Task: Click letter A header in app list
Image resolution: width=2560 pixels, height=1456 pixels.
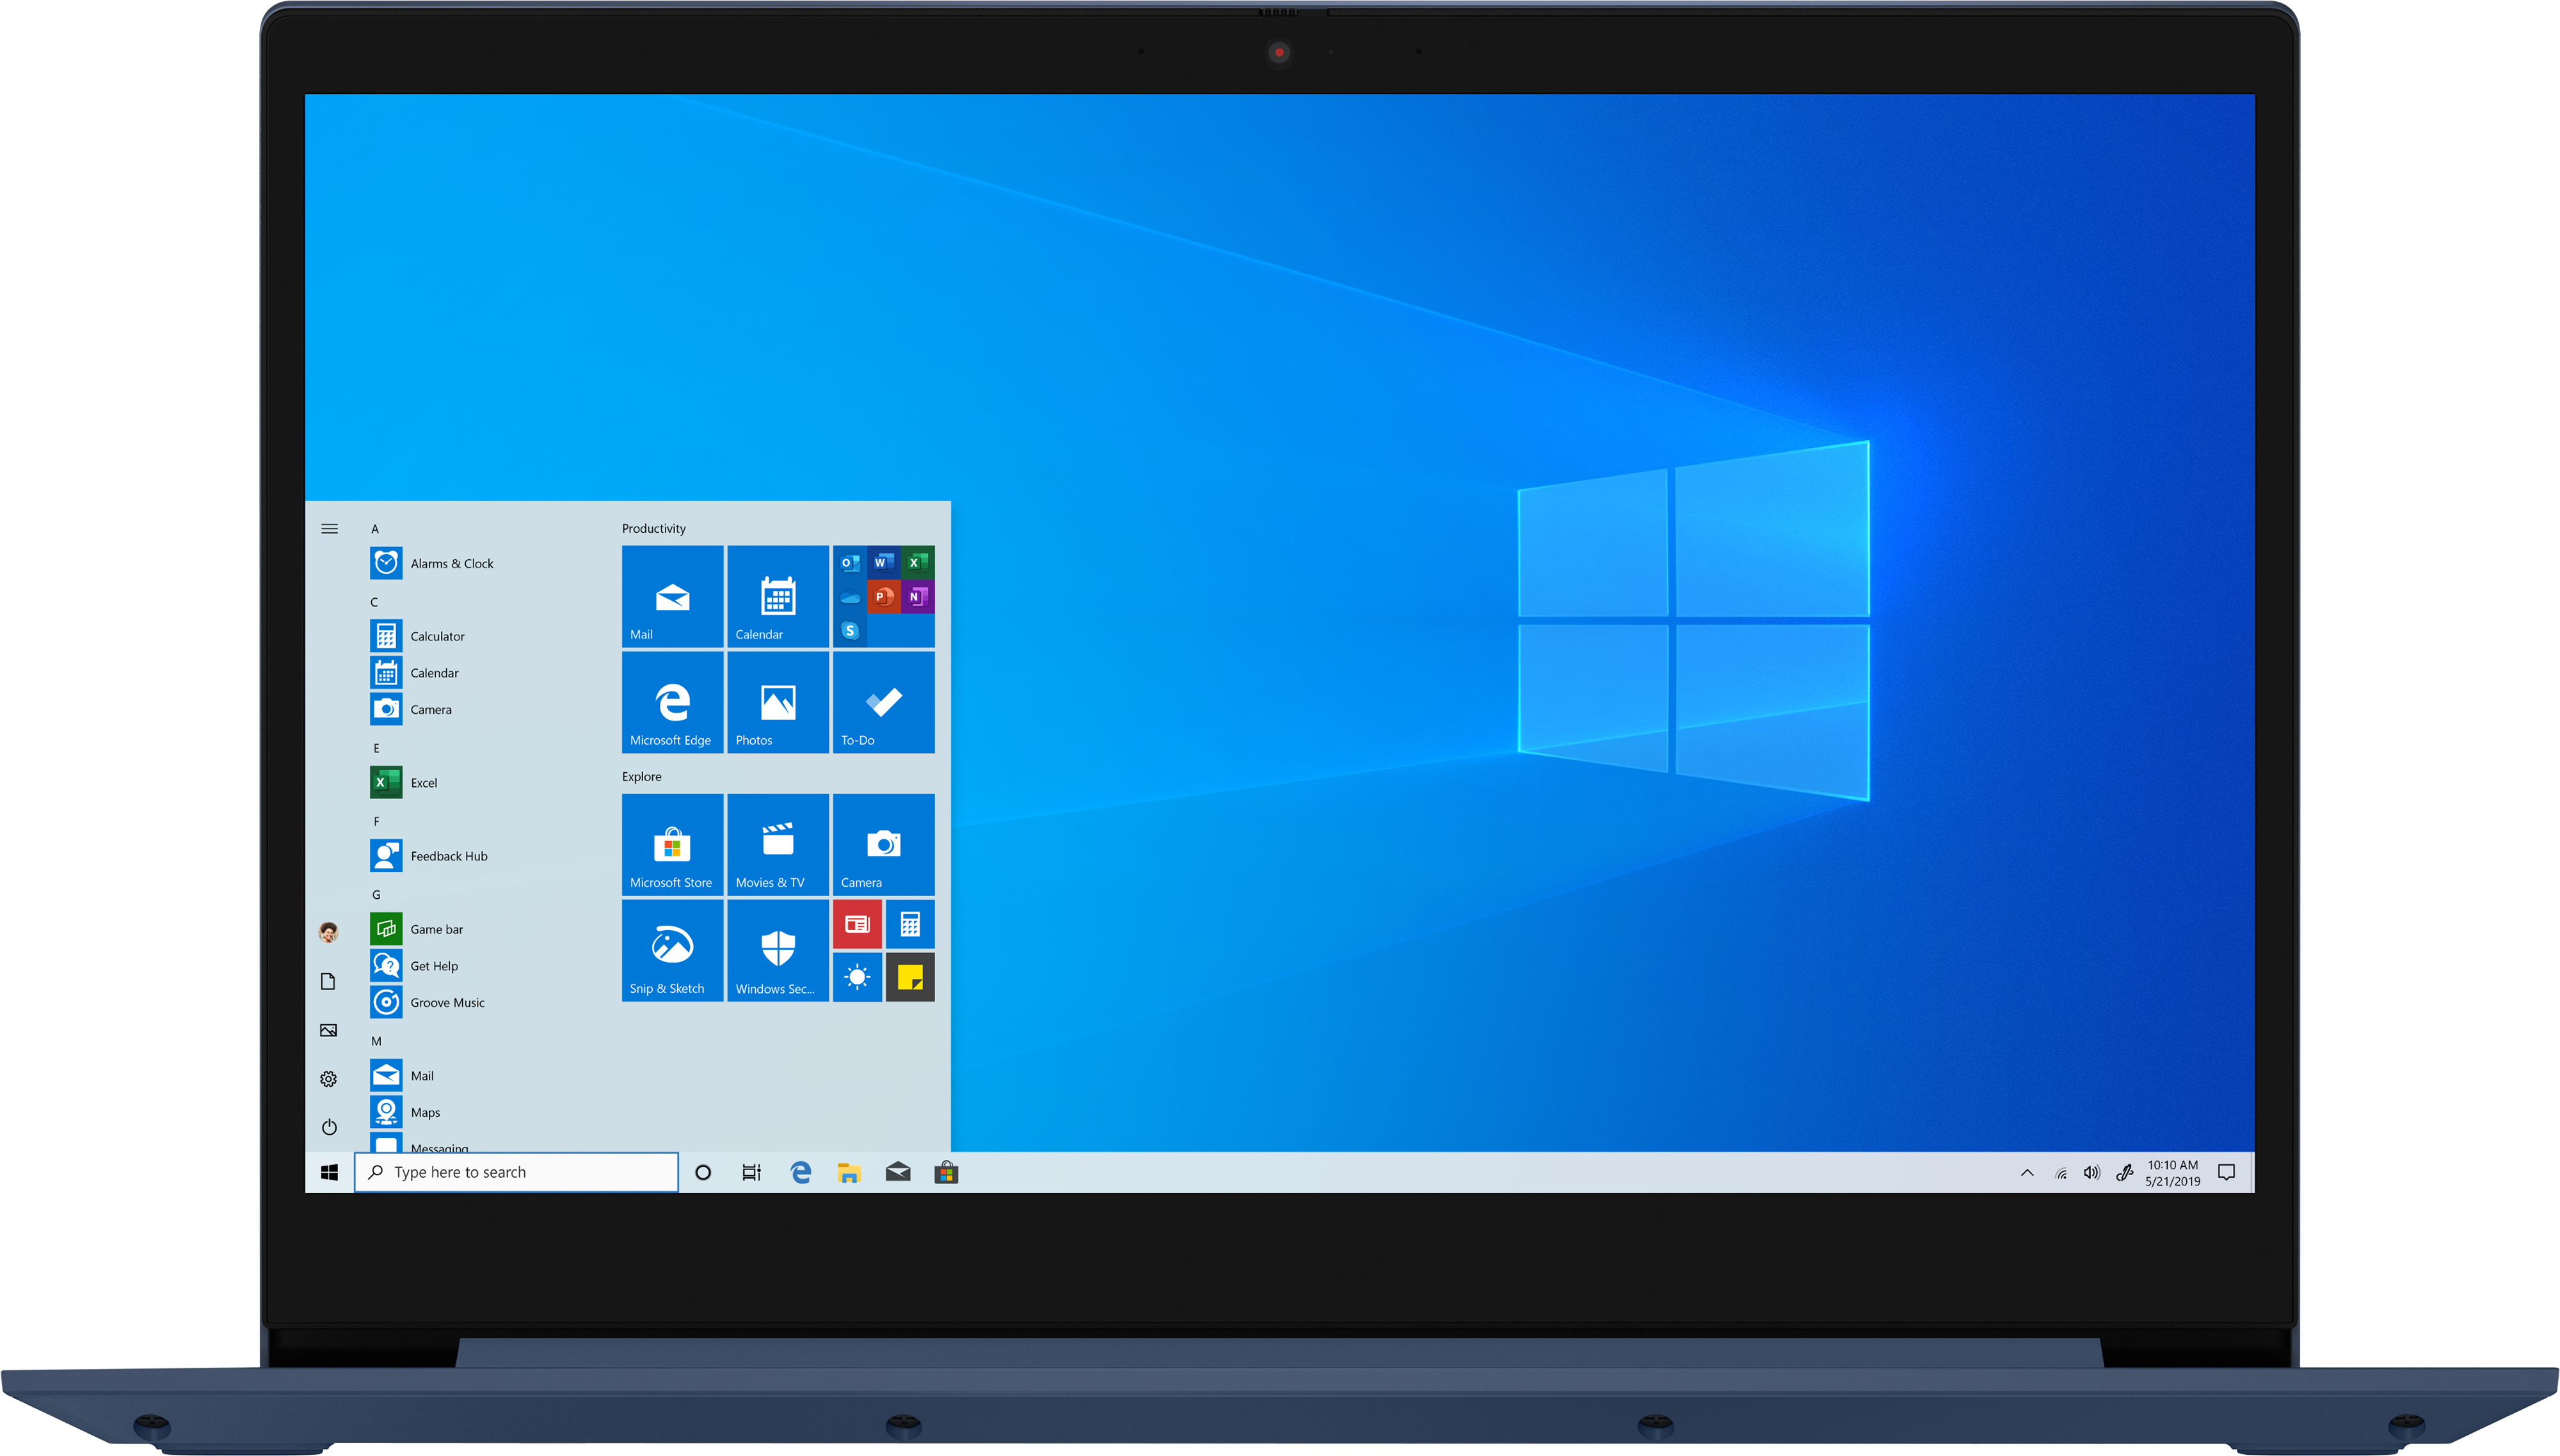Action: pos(375,528)
